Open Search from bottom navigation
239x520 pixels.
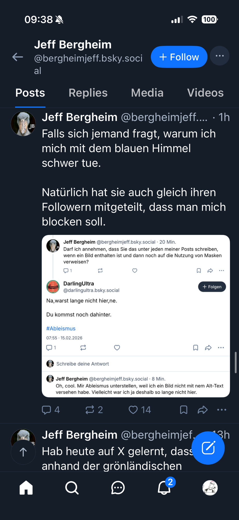click(72, 487)
